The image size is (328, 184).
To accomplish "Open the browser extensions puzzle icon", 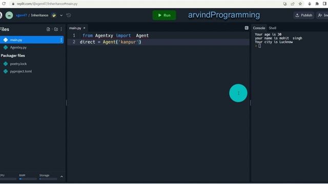I will click(x=317, y=4).
